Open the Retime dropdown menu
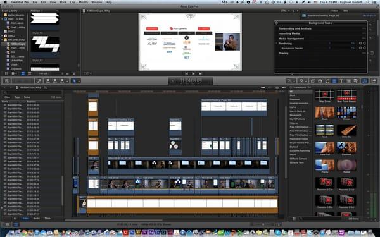This screenshot has width=380, height=237. [303, 81]
